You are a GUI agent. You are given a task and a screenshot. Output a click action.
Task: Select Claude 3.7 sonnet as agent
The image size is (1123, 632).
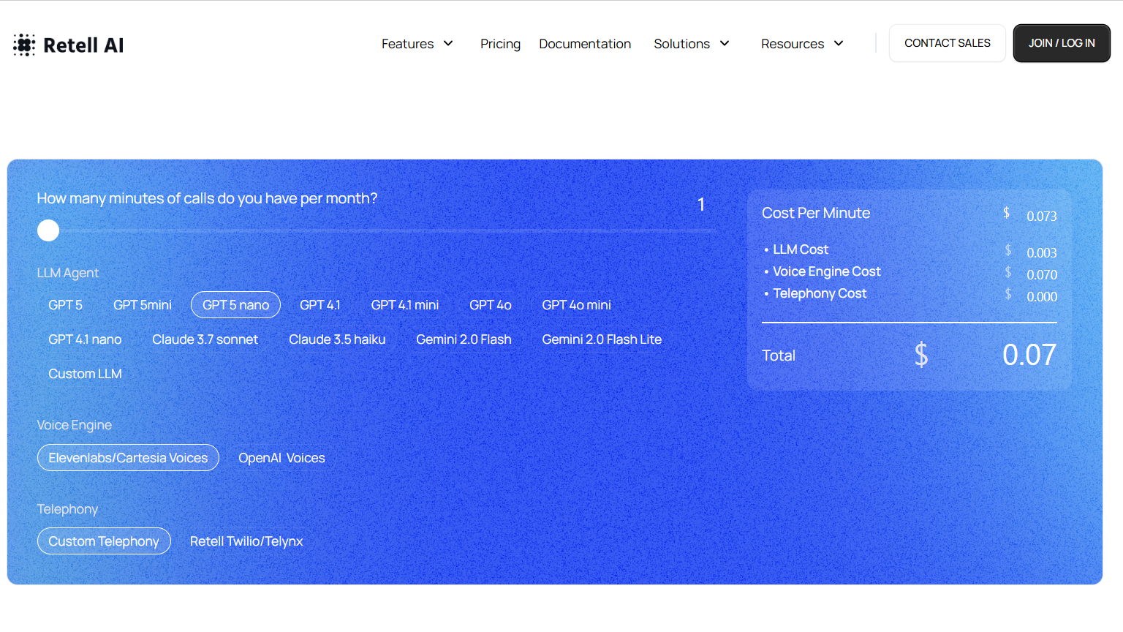[x=205, y=339]
